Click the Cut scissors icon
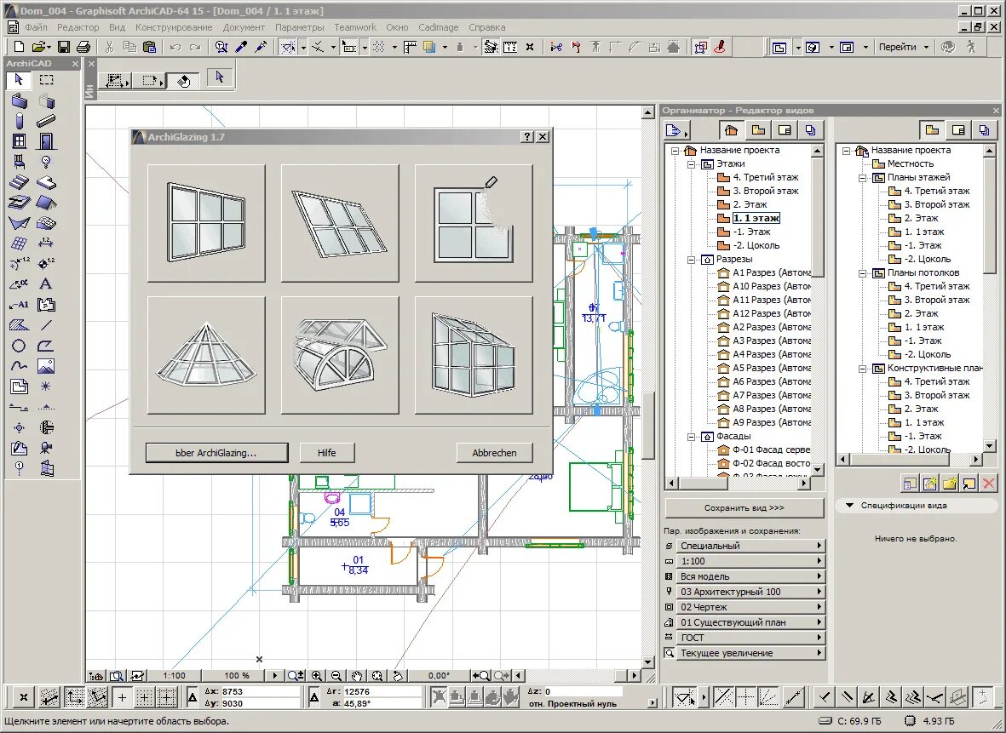This screenshot has width=1006, height=733. (x=109, y=47)
